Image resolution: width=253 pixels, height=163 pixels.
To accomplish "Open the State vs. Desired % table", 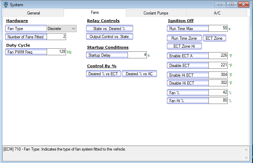I will coord(110,29).
